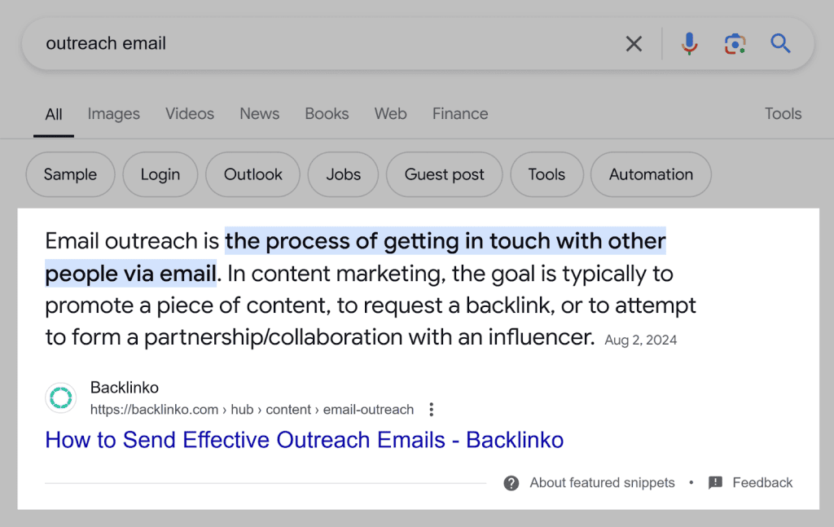The height and width of the screenshot is (527, 834).
Task: Apply the Jobs filter chip
Action: [x=343, y=174]
